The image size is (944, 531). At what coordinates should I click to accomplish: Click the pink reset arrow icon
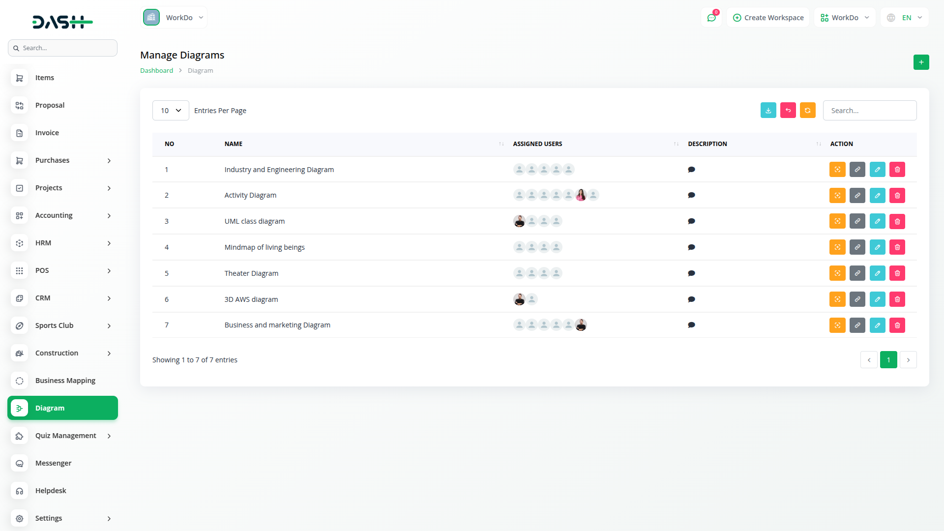[x=788, y=110]
